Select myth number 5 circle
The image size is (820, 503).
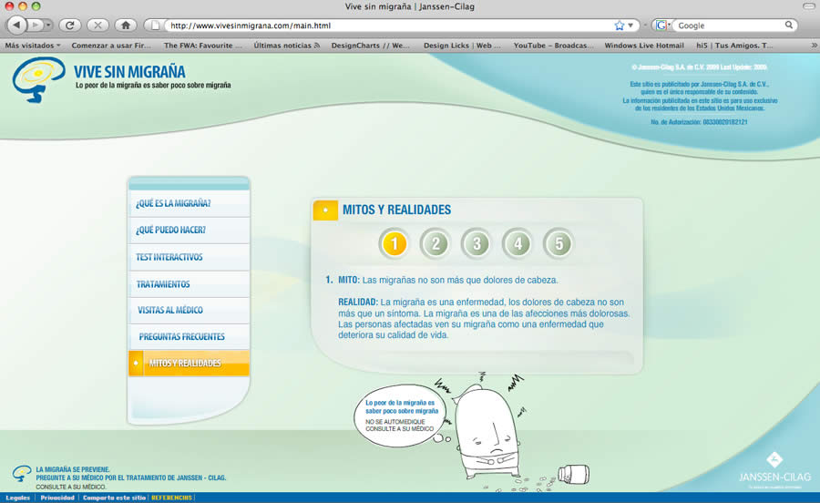pyautogui.click(x=559, y=243)
